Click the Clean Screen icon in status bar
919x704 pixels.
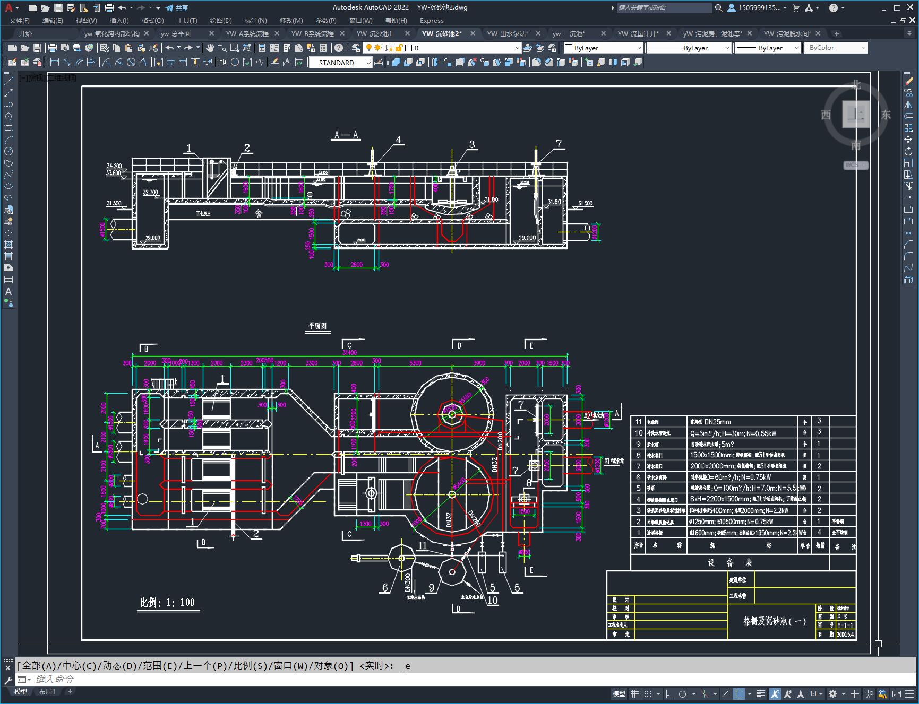tap(896, 693)
